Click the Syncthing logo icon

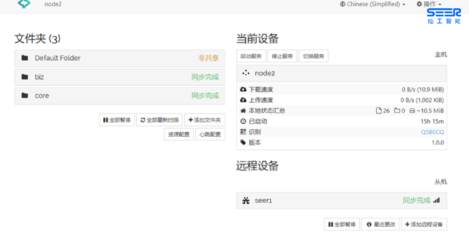point(24,4)
